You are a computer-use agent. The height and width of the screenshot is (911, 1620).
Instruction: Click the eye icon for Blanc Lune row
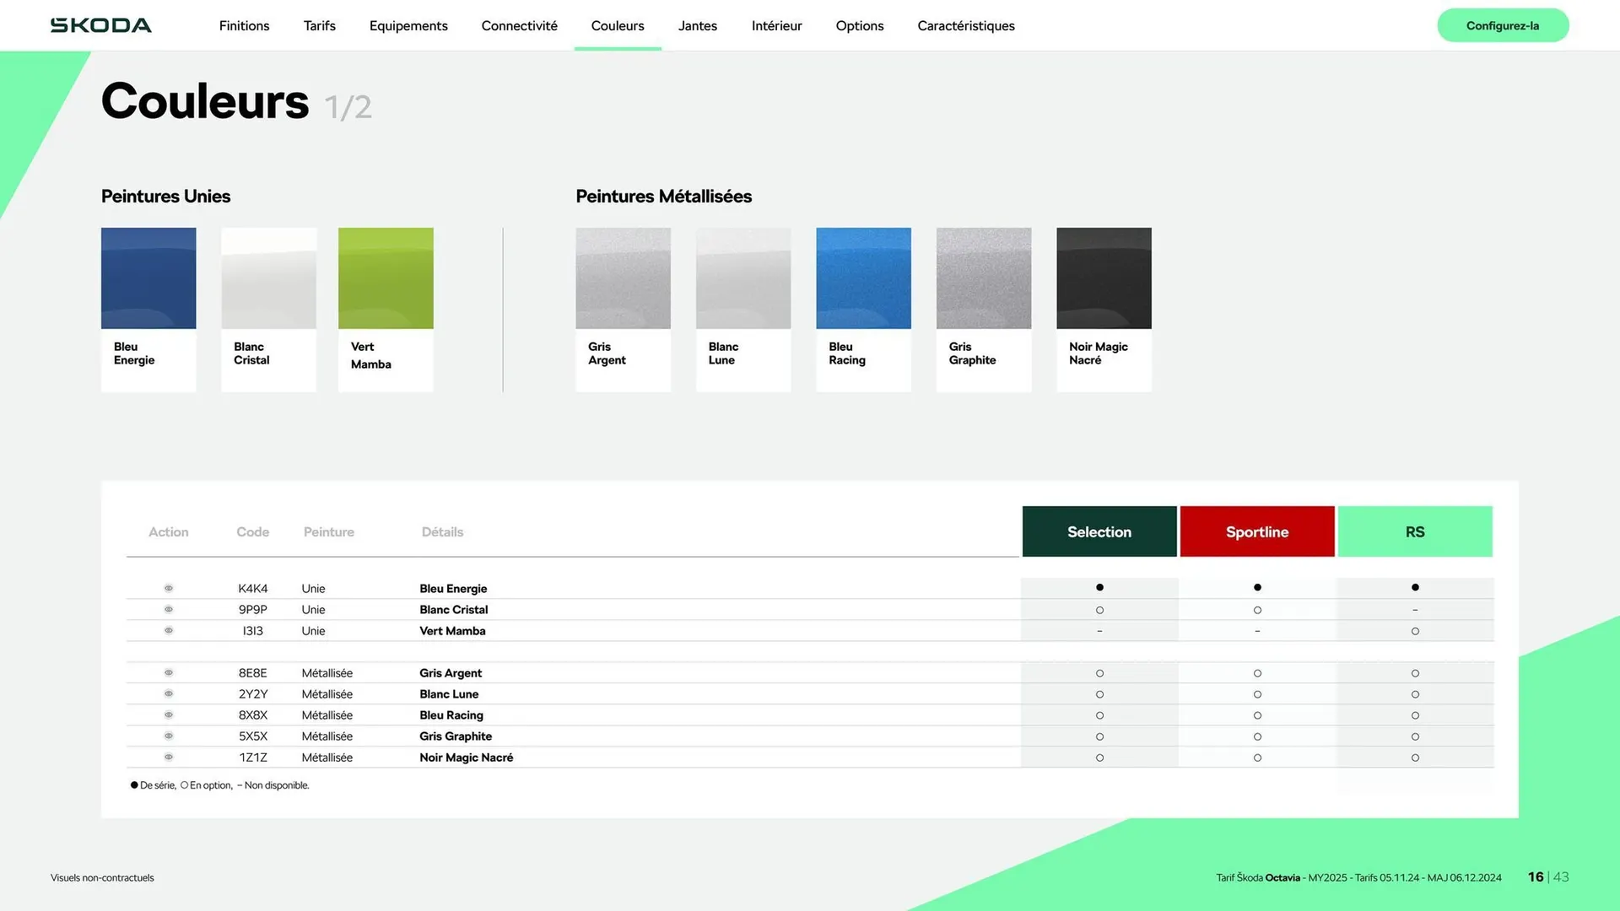click(169, 693)
